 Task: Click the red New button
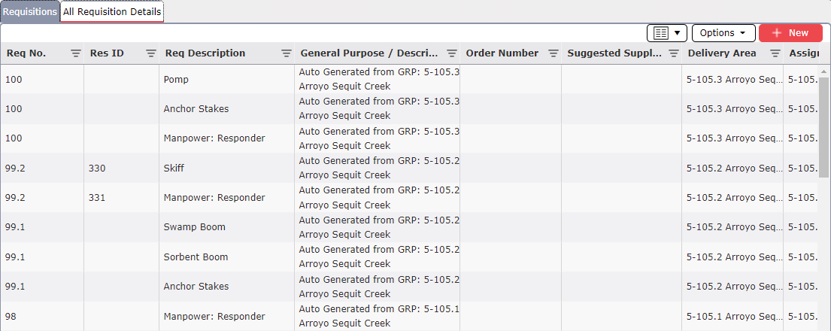pyautogui.click(x=790, y=33)
